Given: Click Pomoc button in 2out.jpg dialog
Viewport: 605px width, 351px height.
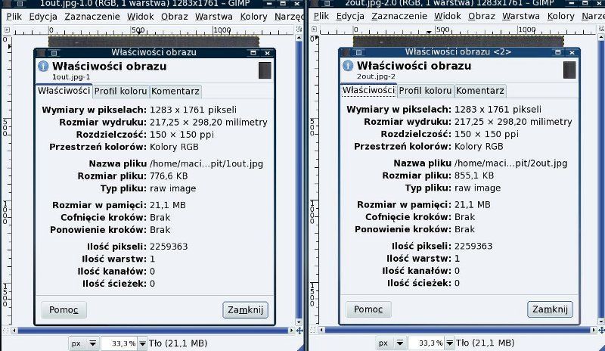Looking at the screenshot, I should point(368,309).
